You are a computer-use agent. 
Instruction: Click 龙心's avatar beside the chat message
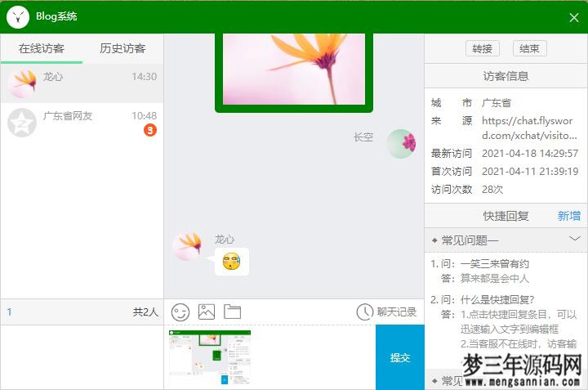[x=187, y=246]
